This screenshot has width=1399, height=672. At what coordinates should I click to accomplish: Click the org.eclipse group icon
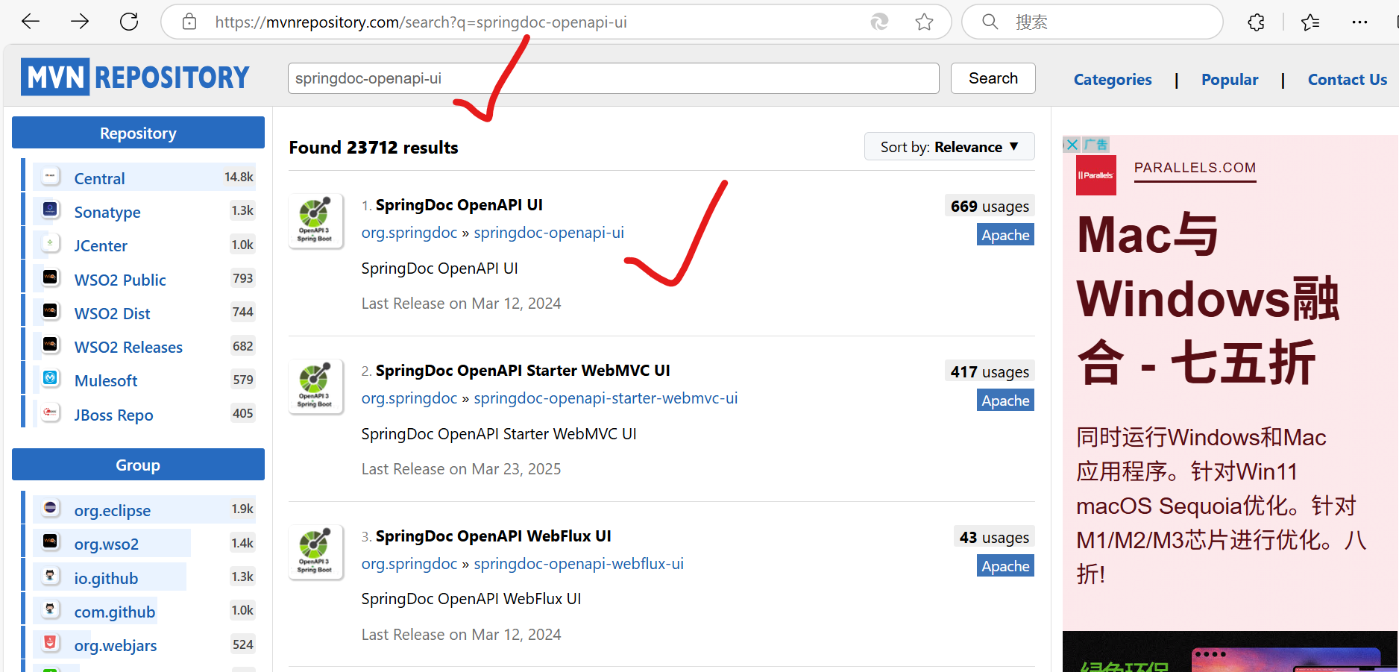[49, 508]
